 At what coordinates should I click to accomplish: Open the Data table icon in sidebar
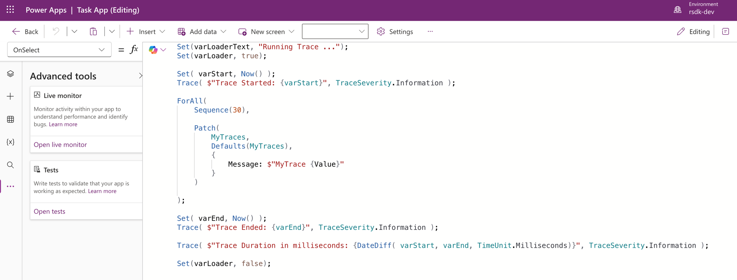tap(11, 119)
